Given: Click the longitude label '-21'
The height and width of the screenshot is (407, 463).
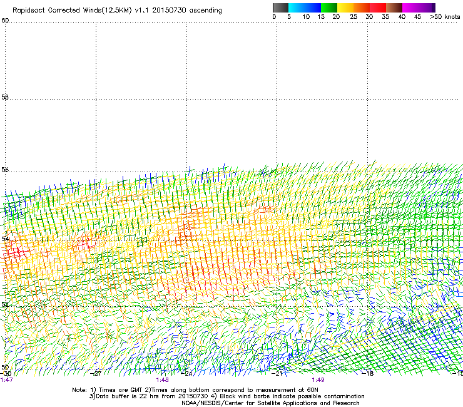Looking at the screenshot, I should [277, 373].
